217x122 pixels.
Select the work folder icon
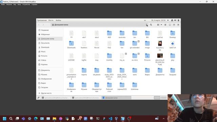tap(135, 70)
